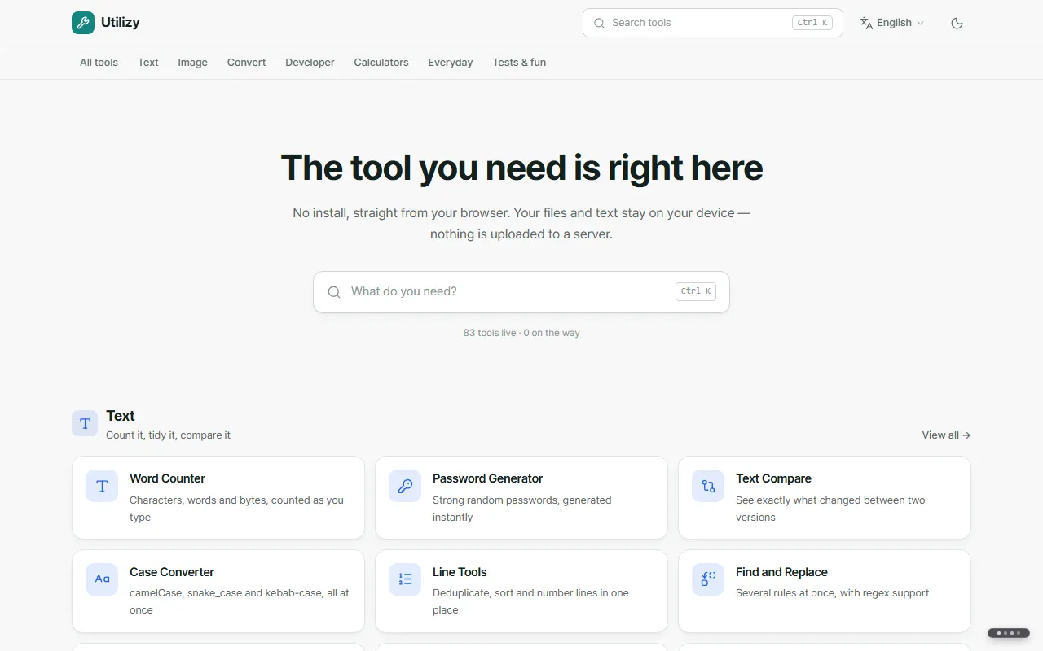Open the Line Tools tool title
This screenshot has height=651, width=1043.
460,572
